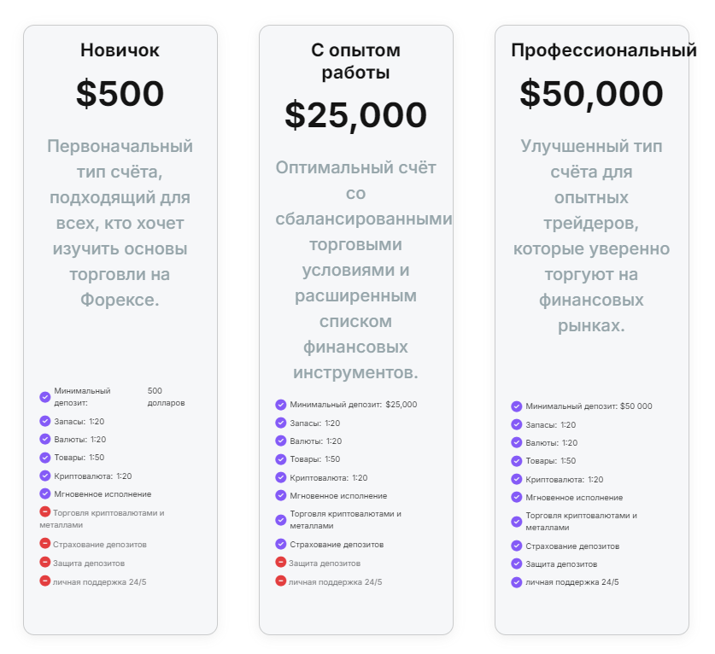Viewport: 715px width, 654px height.
Task: Click red minus beside Новичок's личная поддержка 24/5
Action: 45,581
